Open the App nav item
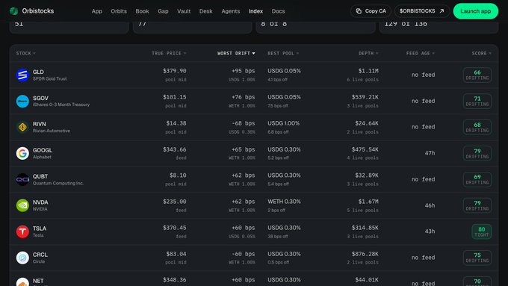Viewport: 508px width, 286px height. point(97,11)
